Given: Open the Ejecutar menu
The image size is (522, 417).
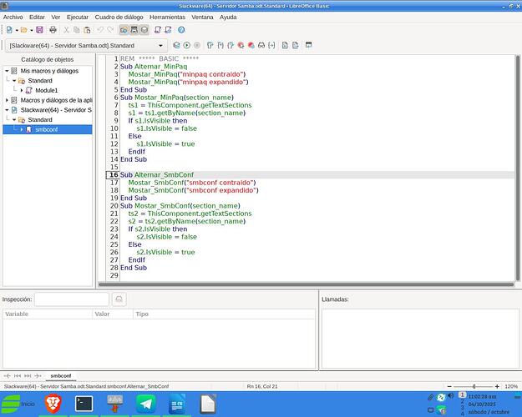Looking at the screenshot, I should pos(76,17).
